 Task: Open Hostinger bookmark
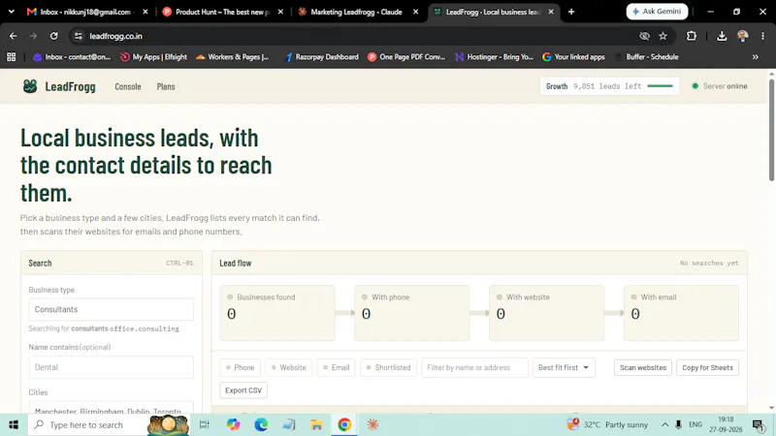494,57
